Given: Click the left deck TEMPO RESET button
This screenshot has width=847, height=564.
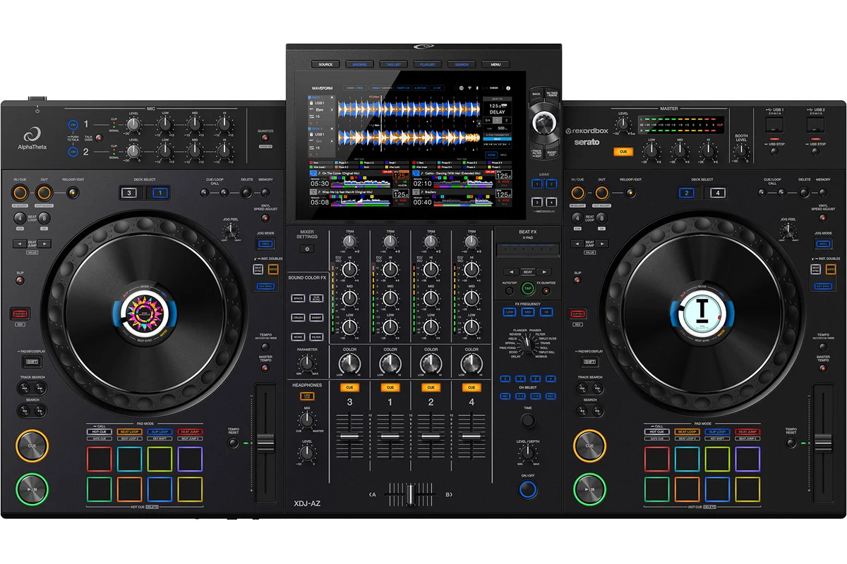Looking at the screenshot, I should (234, 443).
